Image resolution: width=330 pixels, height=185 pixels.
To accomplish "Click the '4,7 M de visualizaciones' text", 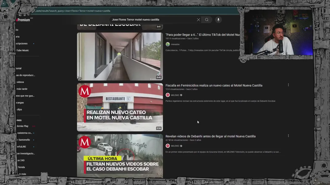I will pos(177,140).
